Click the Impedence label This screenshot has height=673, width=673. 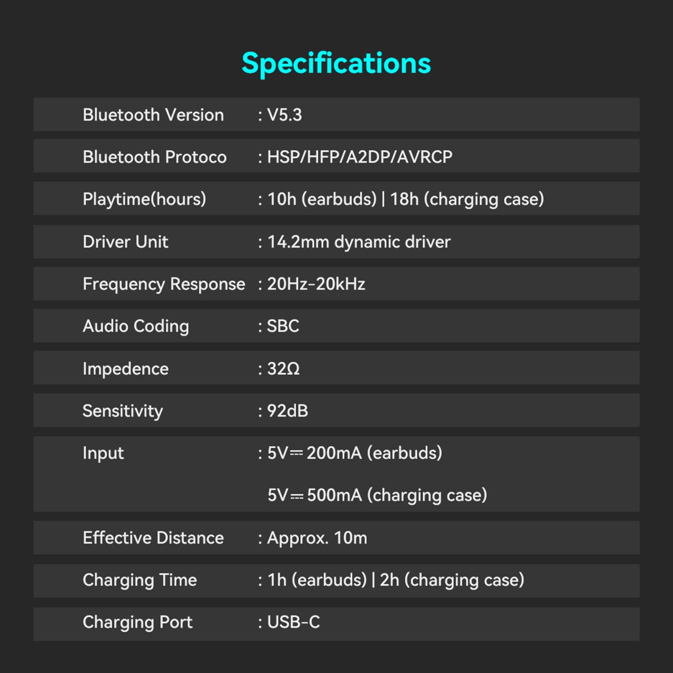[125, 368]
